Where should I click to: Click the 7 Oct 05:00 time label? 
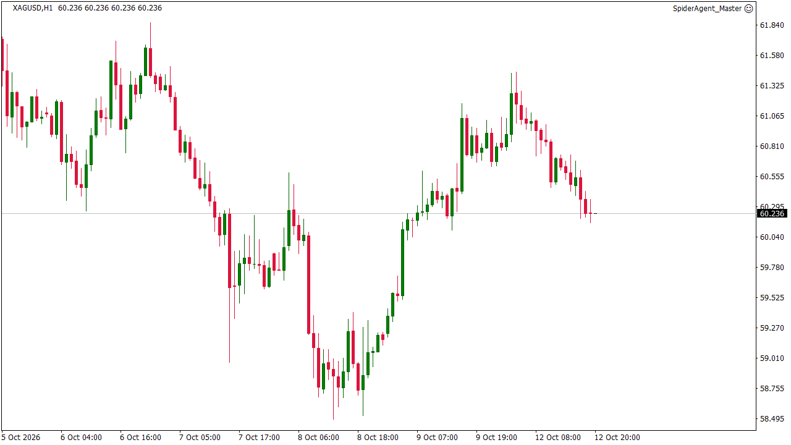pyautogui.click(x=200, y=438)
